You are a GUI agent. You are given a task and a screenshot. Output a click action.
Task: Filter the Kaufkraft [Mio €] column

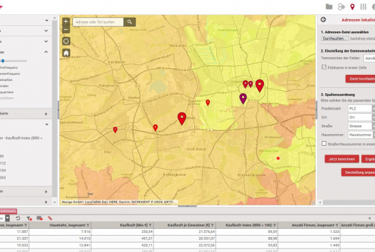point(150,225)
